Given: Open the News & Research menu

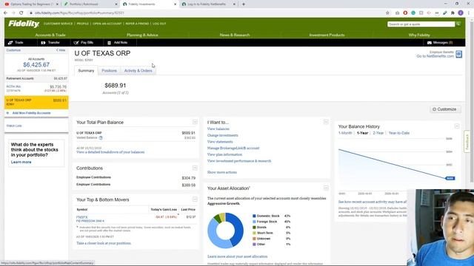Looking at the screenshot, I should [235, 35].
